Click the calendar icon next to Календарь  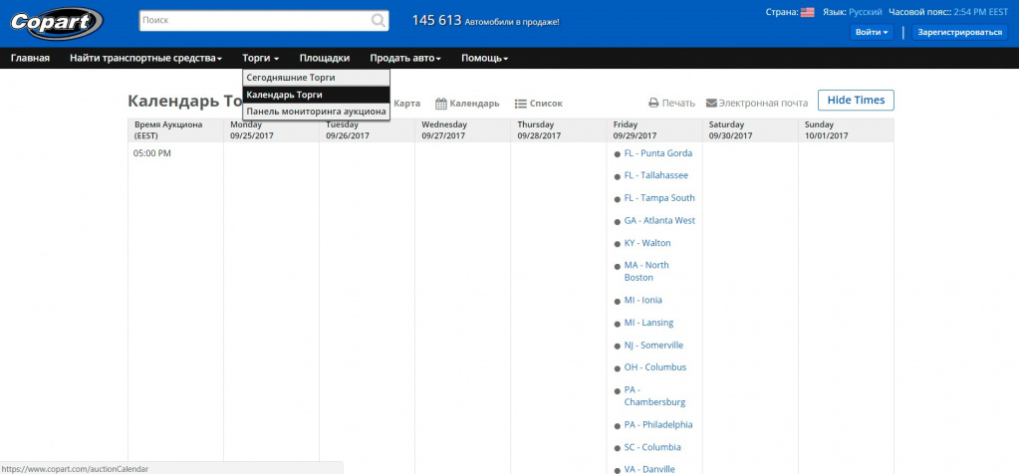click(x=441, y=104)
